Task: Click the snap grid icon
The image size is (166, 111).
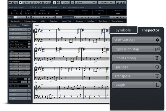Action: [x=72, y=3]
